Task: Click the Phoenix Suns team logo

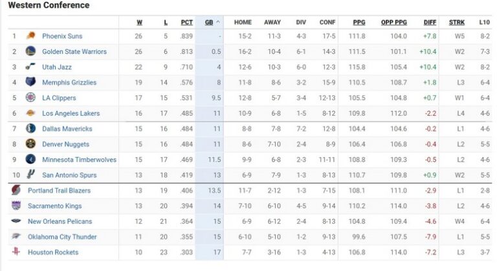Action: tap(30, 36)
